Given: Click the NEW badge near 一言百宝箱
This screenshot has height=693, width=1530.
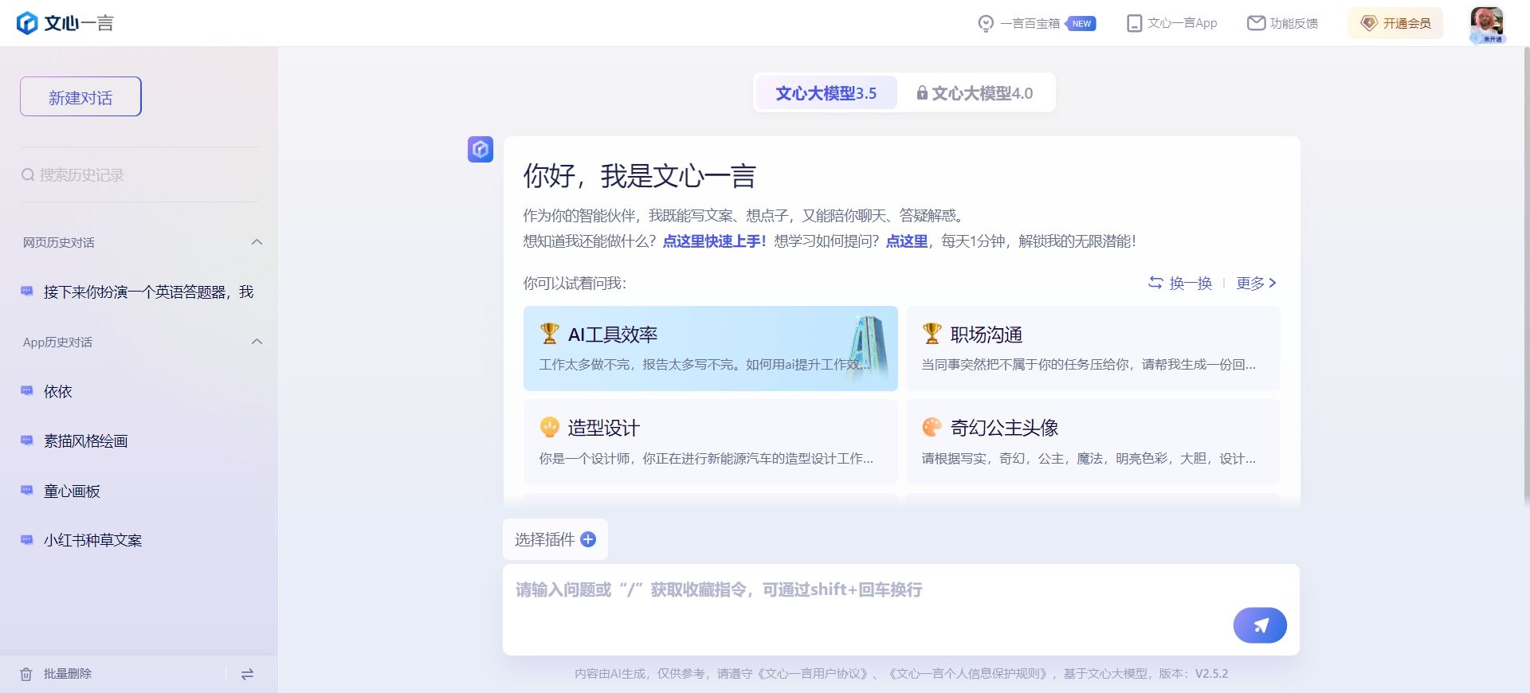Looking at the screenshot, I should (x=1081, y=24).
